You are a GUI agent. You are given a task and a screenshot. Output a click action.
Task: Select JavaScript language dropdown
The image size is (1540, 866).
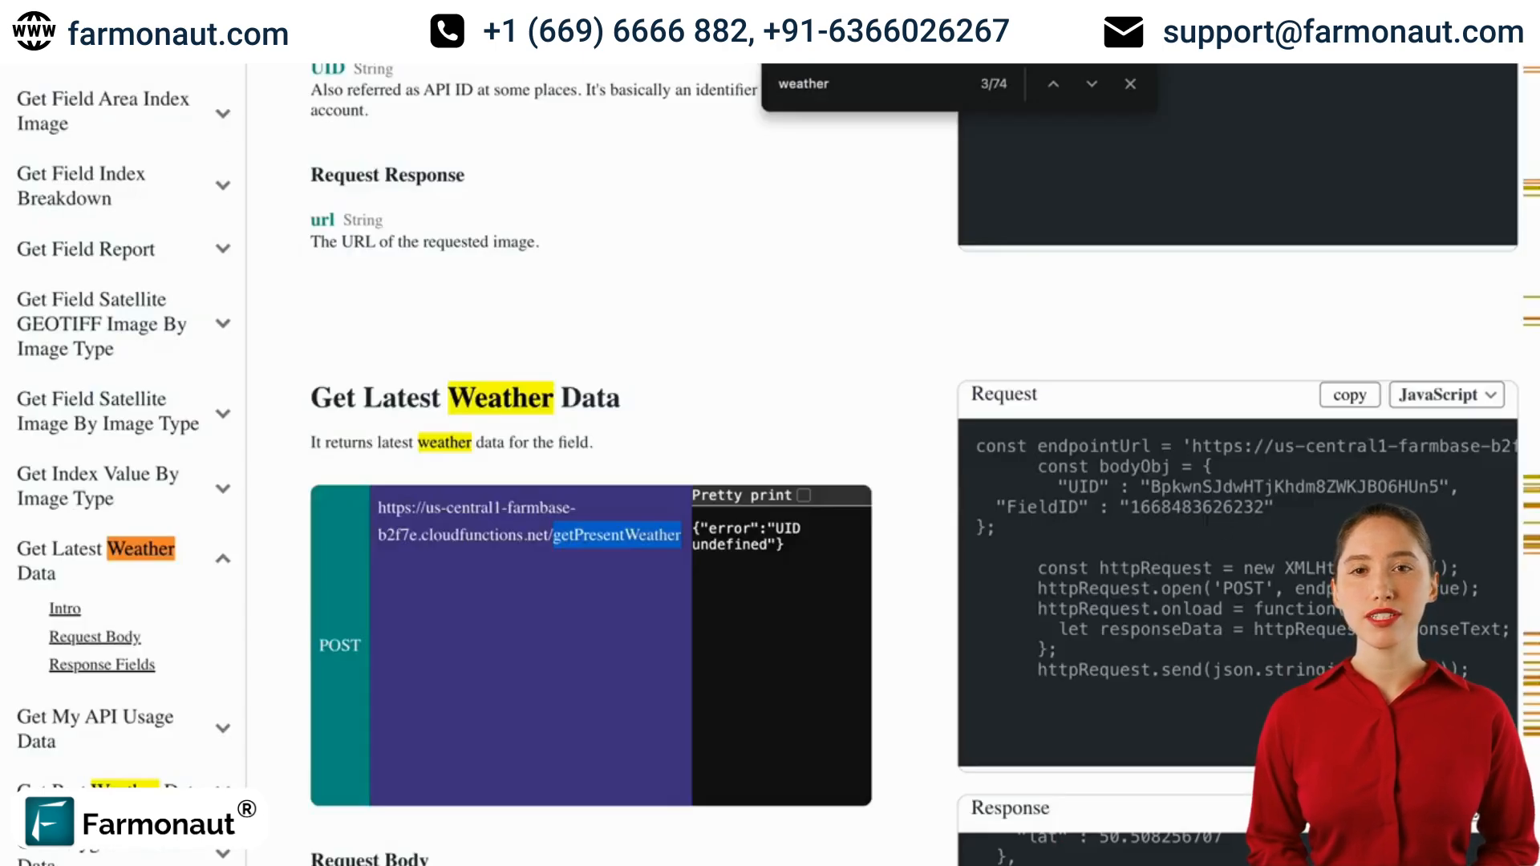(x=1449, y=395)
